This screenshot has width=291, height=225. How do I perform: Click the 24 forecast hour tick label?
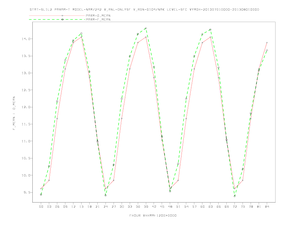click(x=105, y=207)
